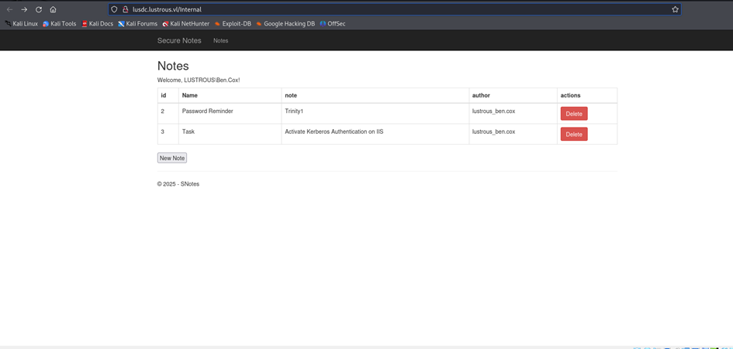This screenshot has height=349, width=733.
Task: Click the Secure Notes brand link
Action: 179,40
